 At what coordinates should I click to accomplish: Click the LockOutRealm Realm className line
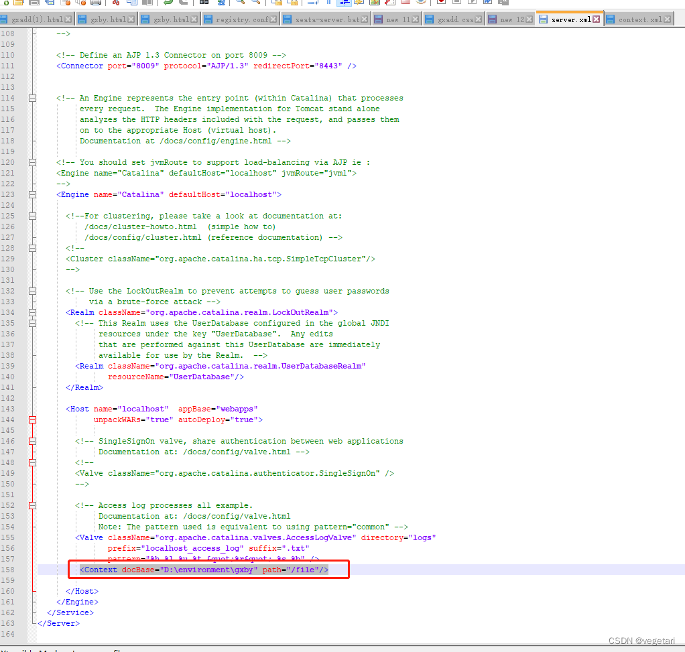[201, 313]
